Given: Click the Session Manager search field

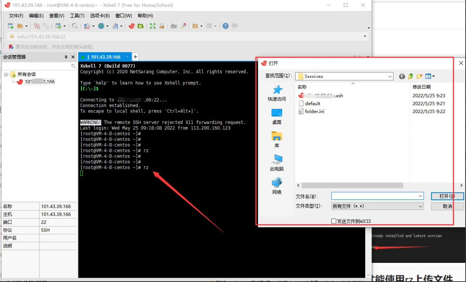Looking at the screenshot, I should (x=39, y=66).
